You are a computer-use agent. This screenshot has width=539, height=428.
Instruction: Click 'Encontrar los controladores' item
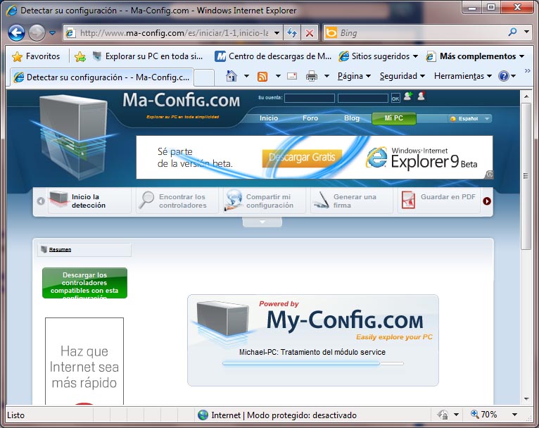[177, 201]
